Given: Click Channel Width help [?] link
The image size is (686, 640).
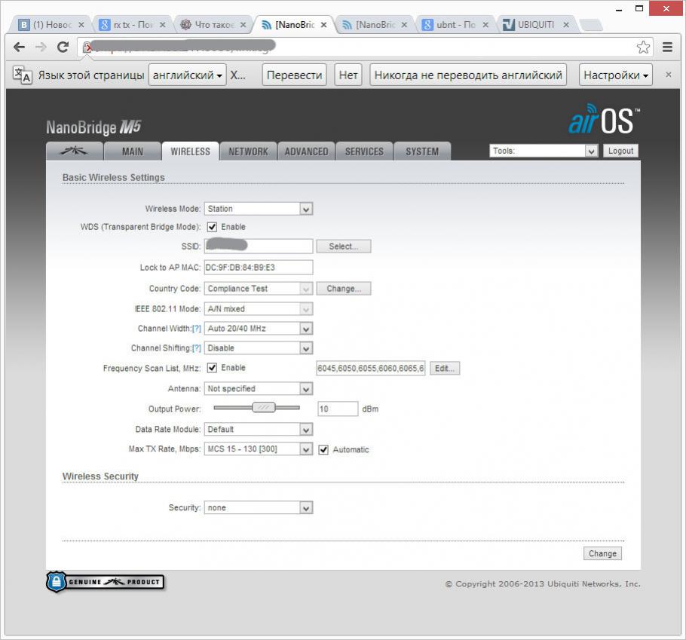Looking at the screenshot, I should [x=197, y=329].
